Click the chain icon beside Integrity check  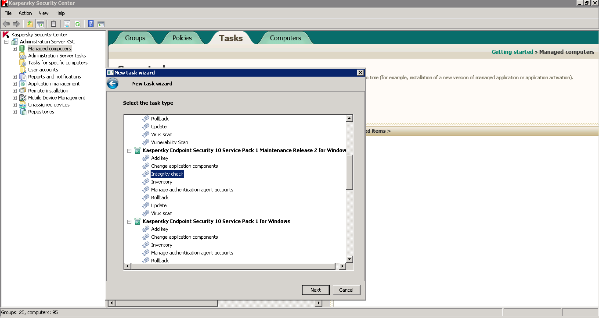coord(146,174)
